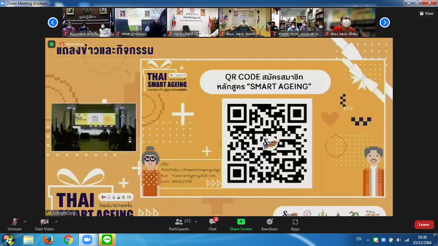Select the พมจ.ปทุมธานี participant video thumbnail
The height and width of the screenshot is (246, 438).
[x=193, y=22]
